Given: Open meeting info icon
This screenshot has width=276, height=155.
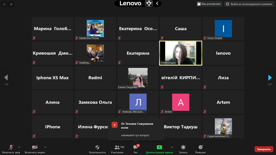Looking at the screenshot, I should point(4,4).
